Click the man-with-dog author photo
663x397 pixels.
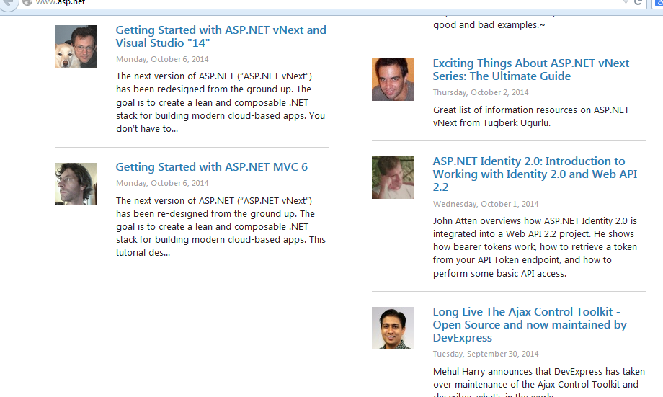coord(76,46)
